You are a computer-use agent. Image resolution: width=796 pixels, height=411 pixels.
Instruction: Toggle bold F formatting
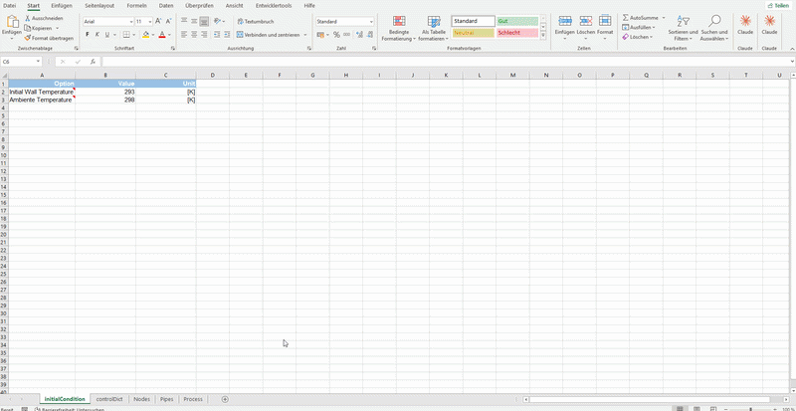(x=88, y=35)
